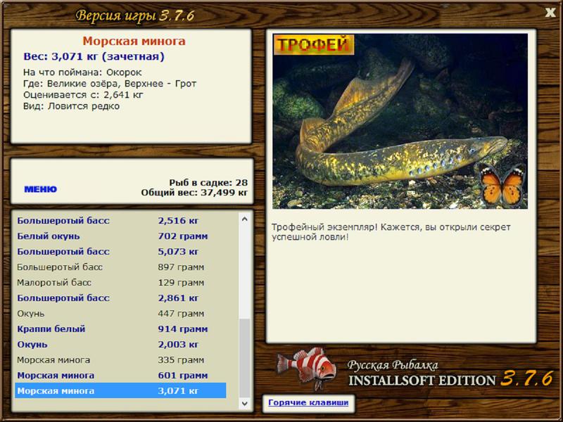This screenshot has width=563, height=422.
Task: Open the Горячие клавиши link
Action: (x=308, y=402)
